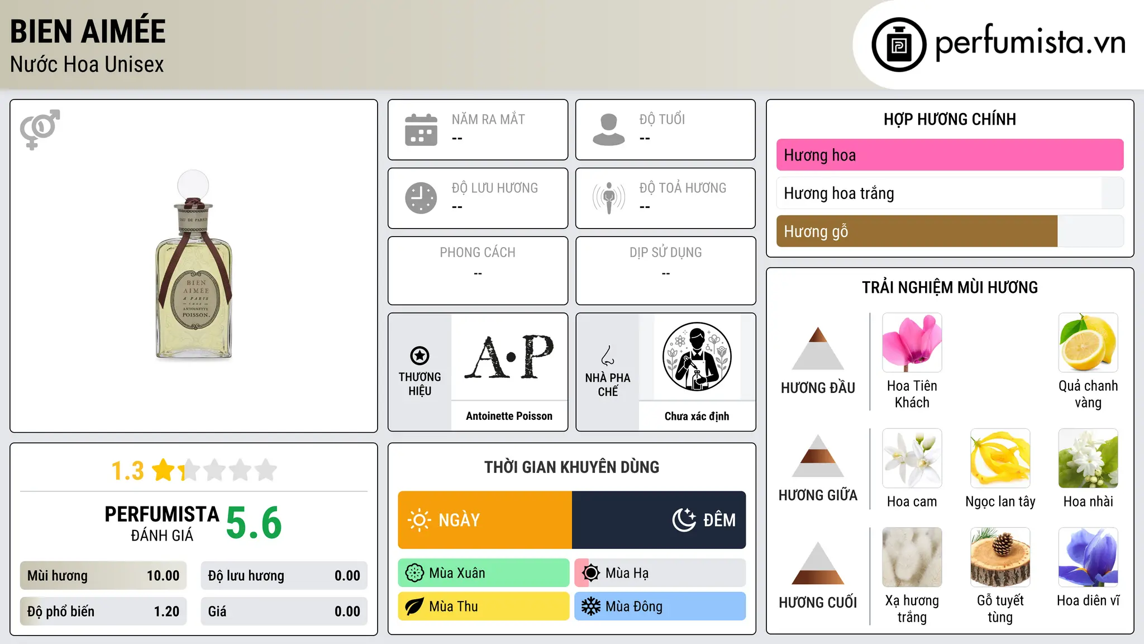Click the Độ toả hương label
The height and width of the screenshot is (644, 1144).
point(683,188)
